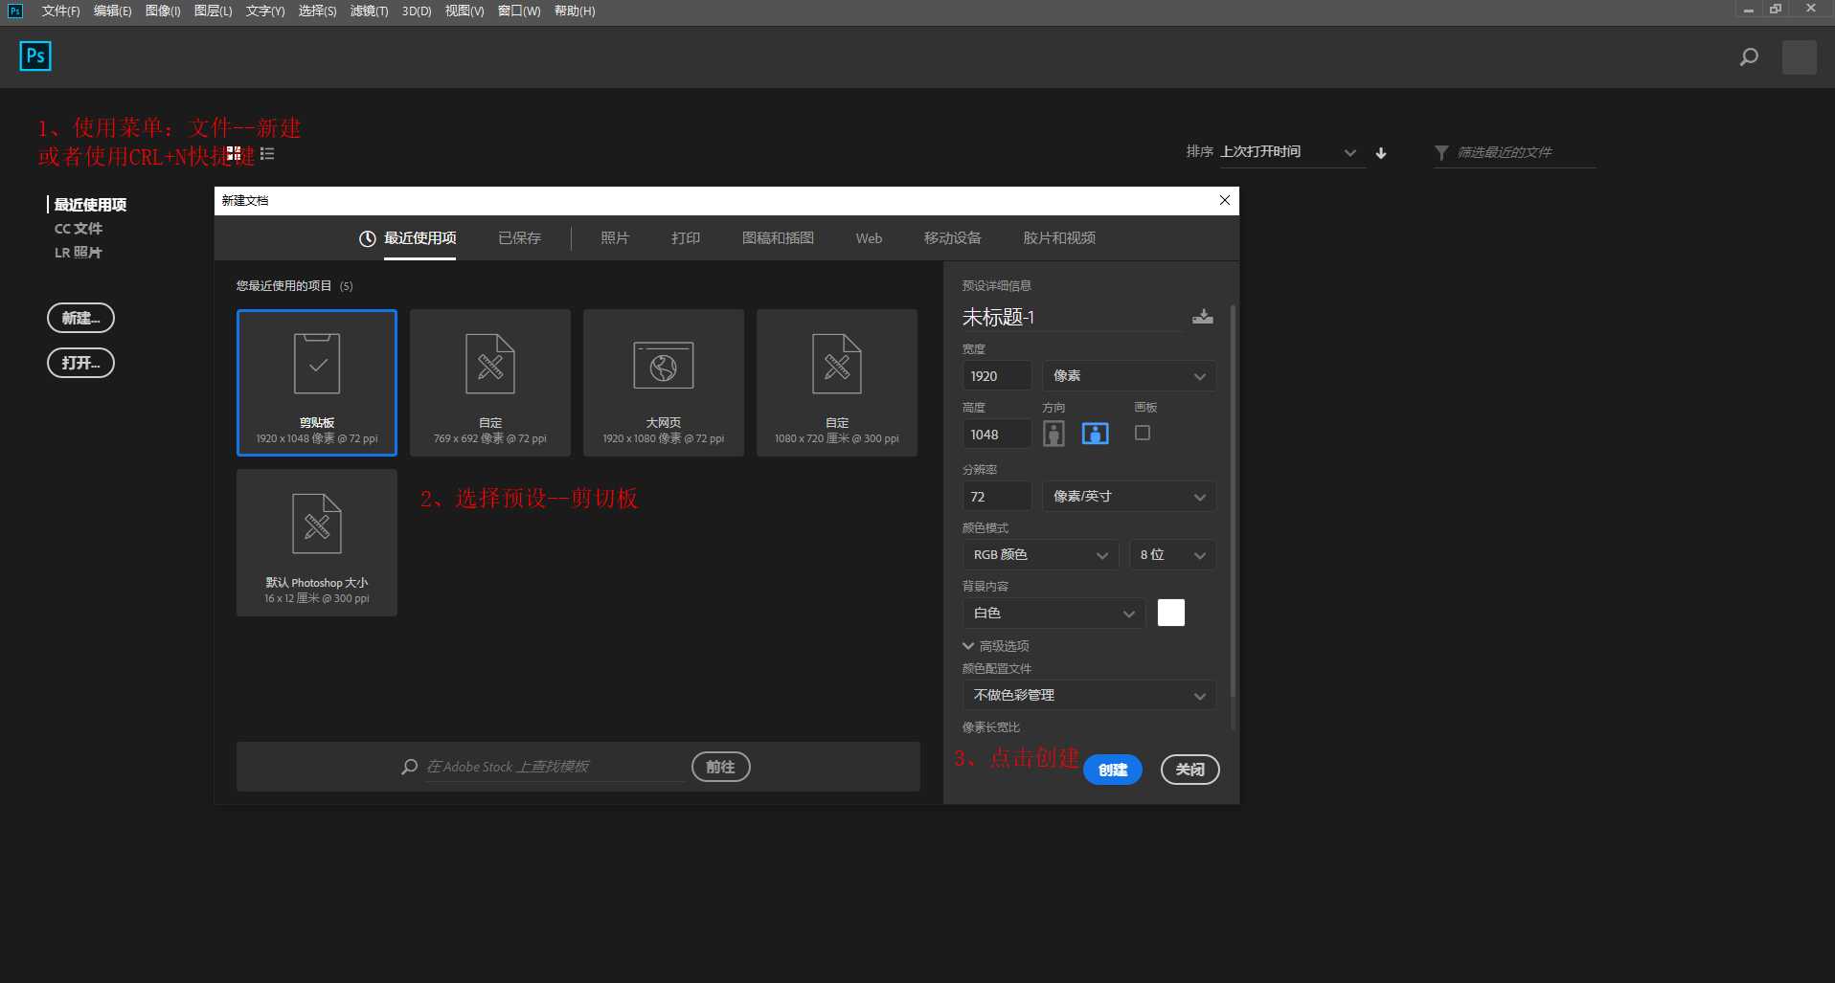Click width field showing 1920
This screenshot has height=983, width=1835.
click(997, 376)
